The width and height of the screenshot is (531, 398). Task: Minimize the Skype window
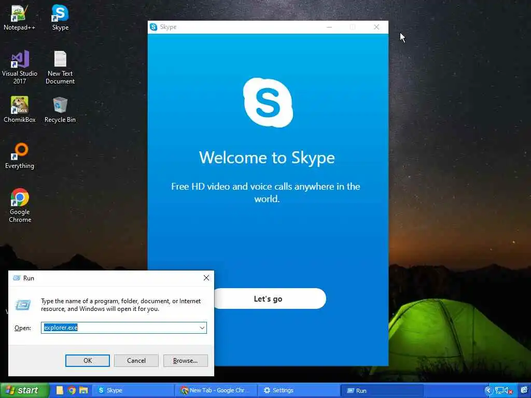click(329, 27)
